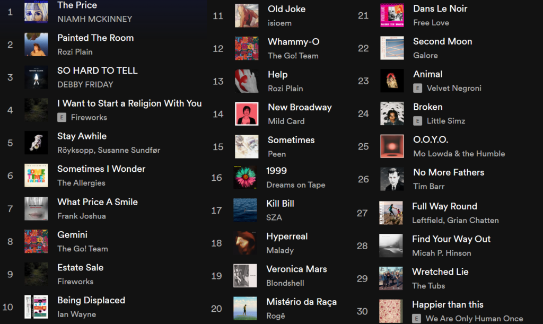Viewport: 543px width, 324px height.
Task: Click the explicit E icon next to Velvet Negroni
Action: pyautogui.click(x=418, y=88)
